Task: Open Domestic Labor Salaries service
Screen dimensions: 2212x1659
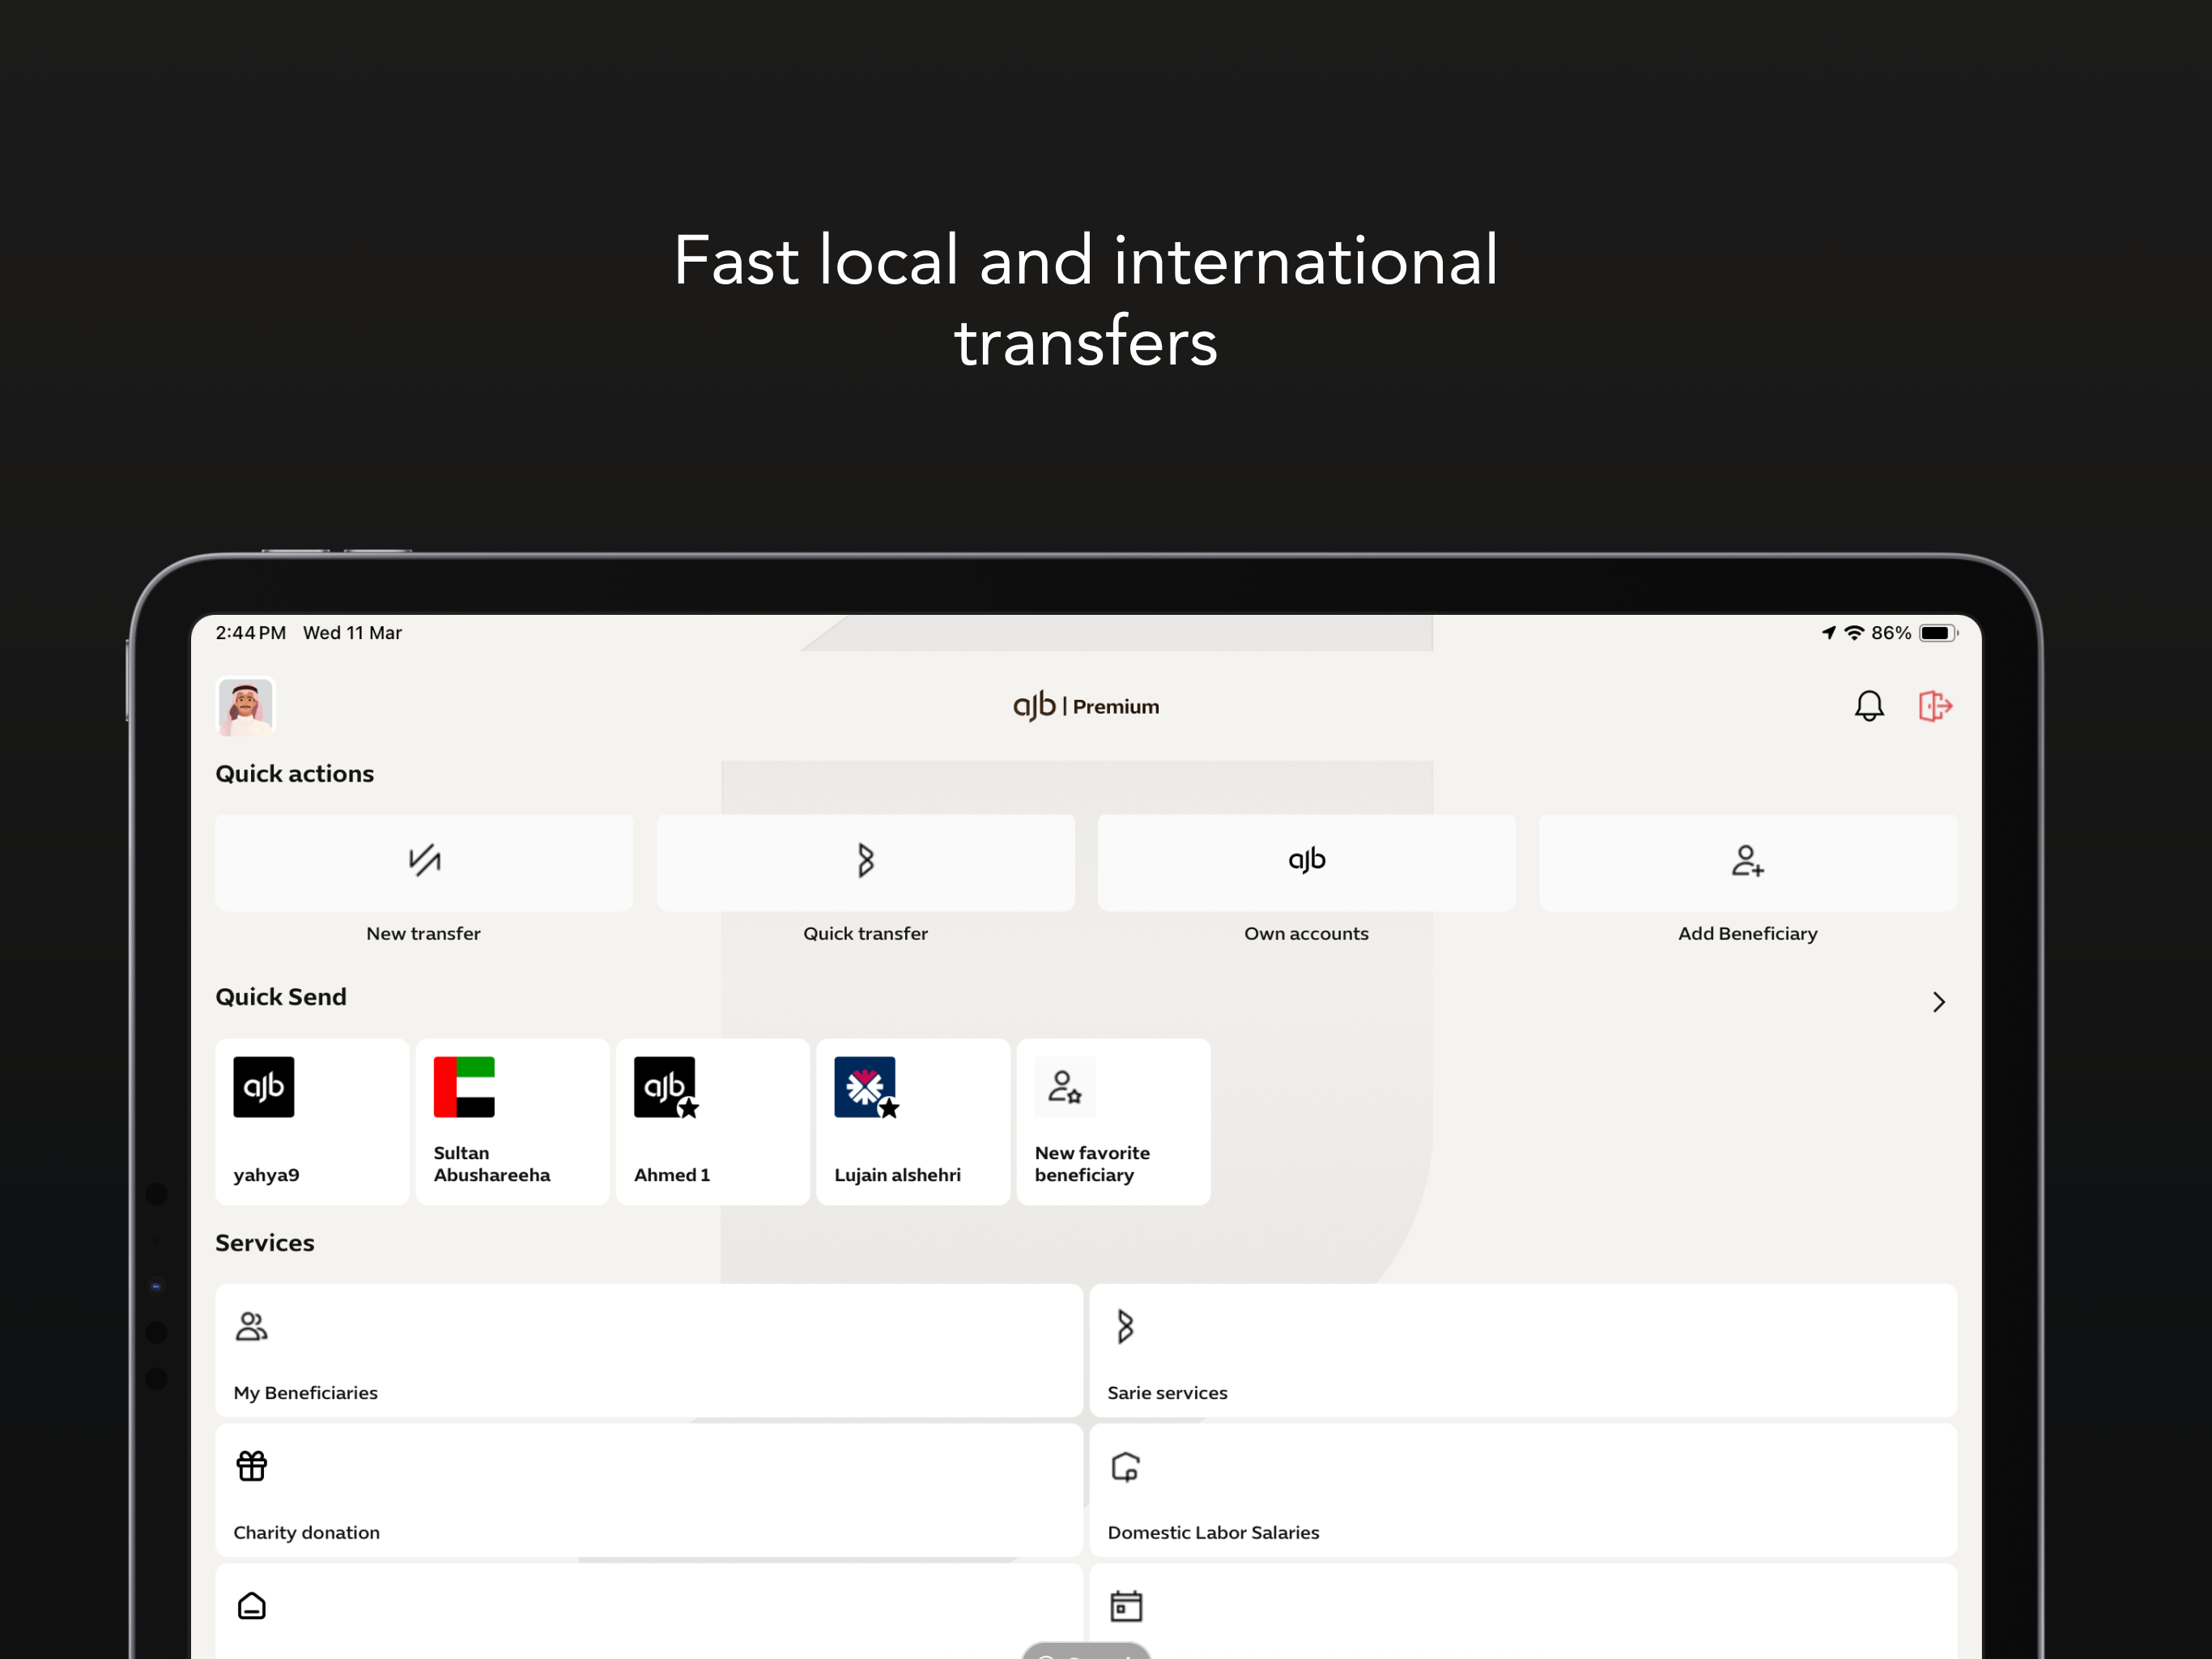Action: (1523, 1491)
